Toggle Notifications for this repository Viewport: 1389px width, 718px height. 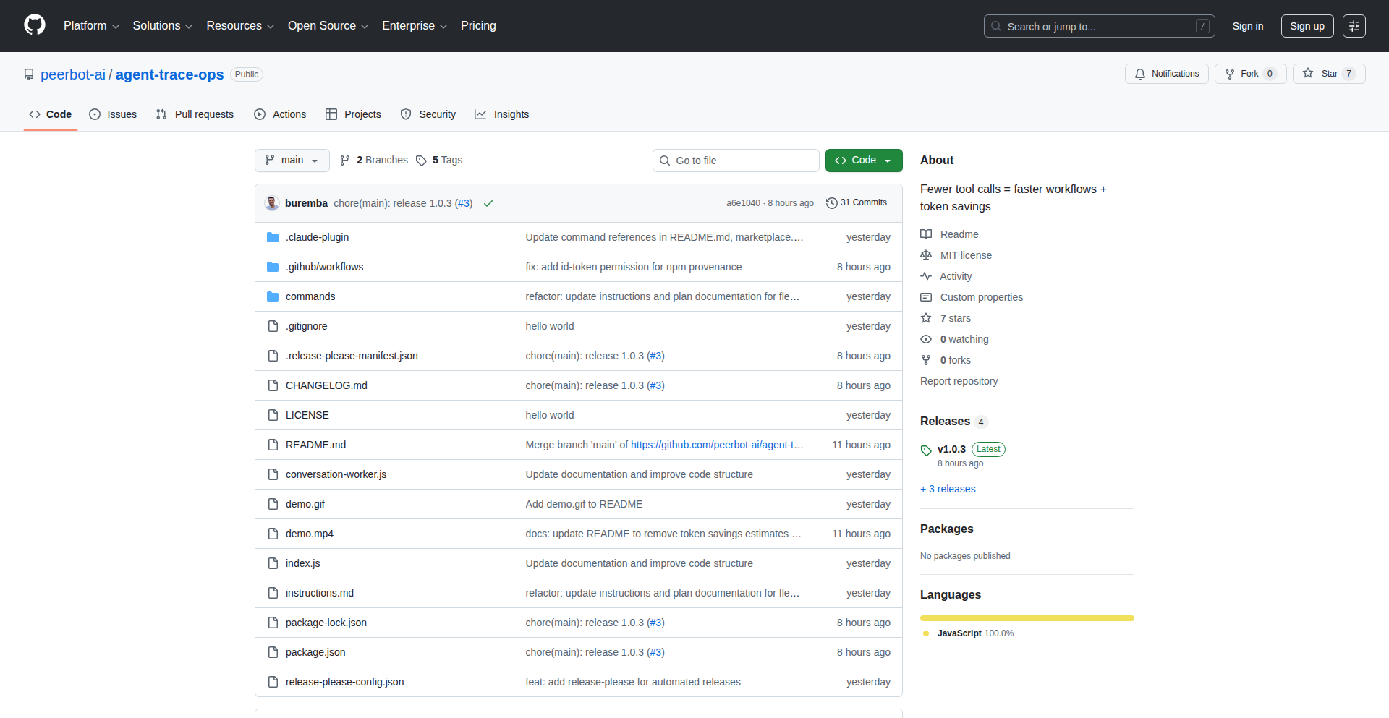pyautogui.click(x=1165, y=73)
